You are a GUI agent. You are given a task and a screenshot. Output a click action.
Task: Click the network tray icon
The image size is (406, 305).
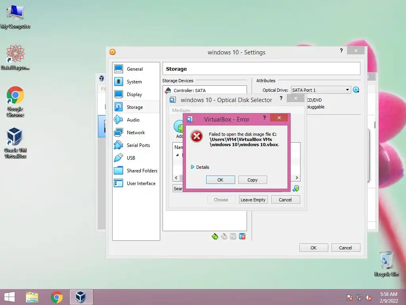click(359, 297)
